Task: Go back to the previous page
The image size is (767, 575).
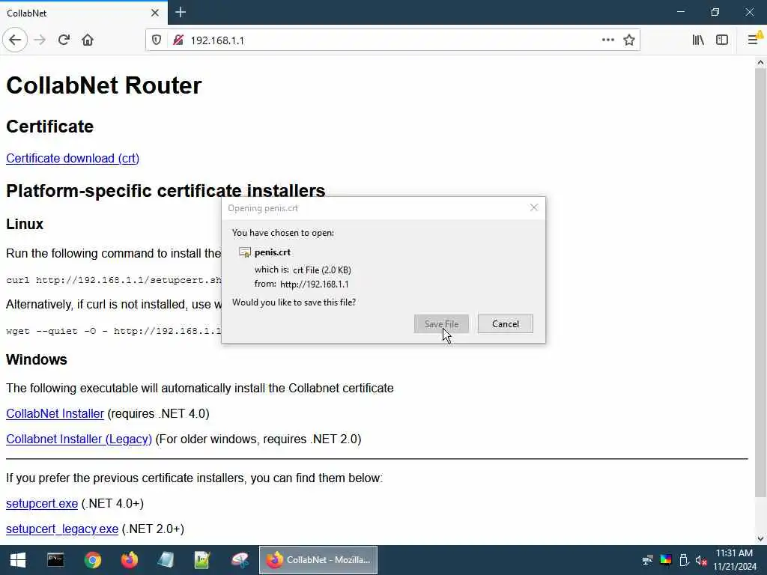Action: pyautogui.click(x=15, y=40)
